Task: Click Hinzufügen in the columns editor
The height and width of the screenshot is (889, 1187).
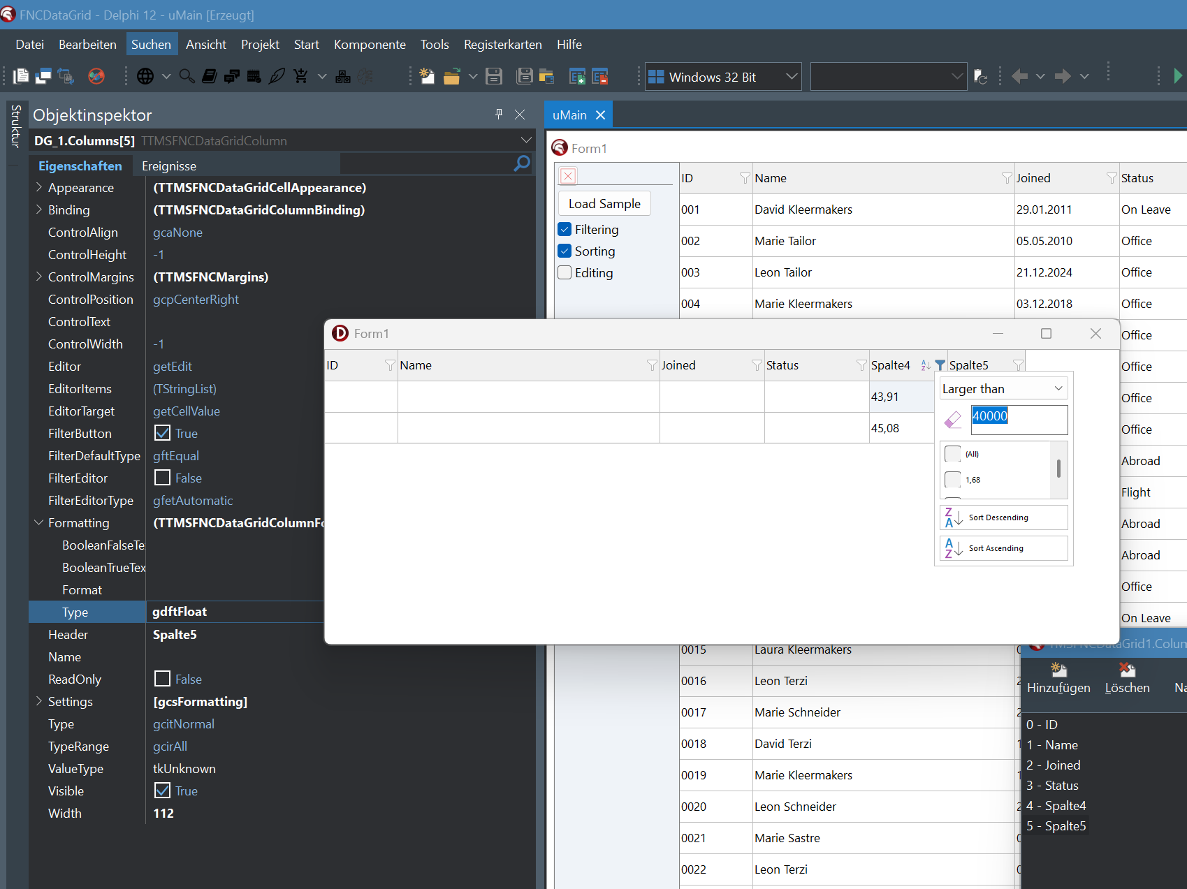Action: [x=1058, y=678]
